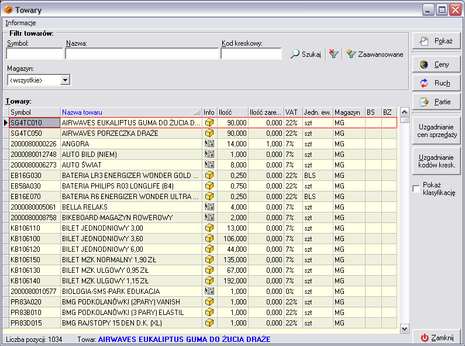Screen dimensions: 465x346
Task: Click box icon for BILET MZK ULGOWY 0,95
Action: (x=209, y=270)
